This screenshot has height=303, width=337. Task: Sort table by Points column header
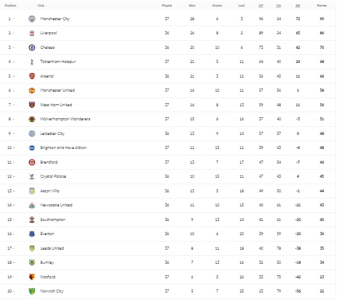pyautogui.click(x=321, y=6)
